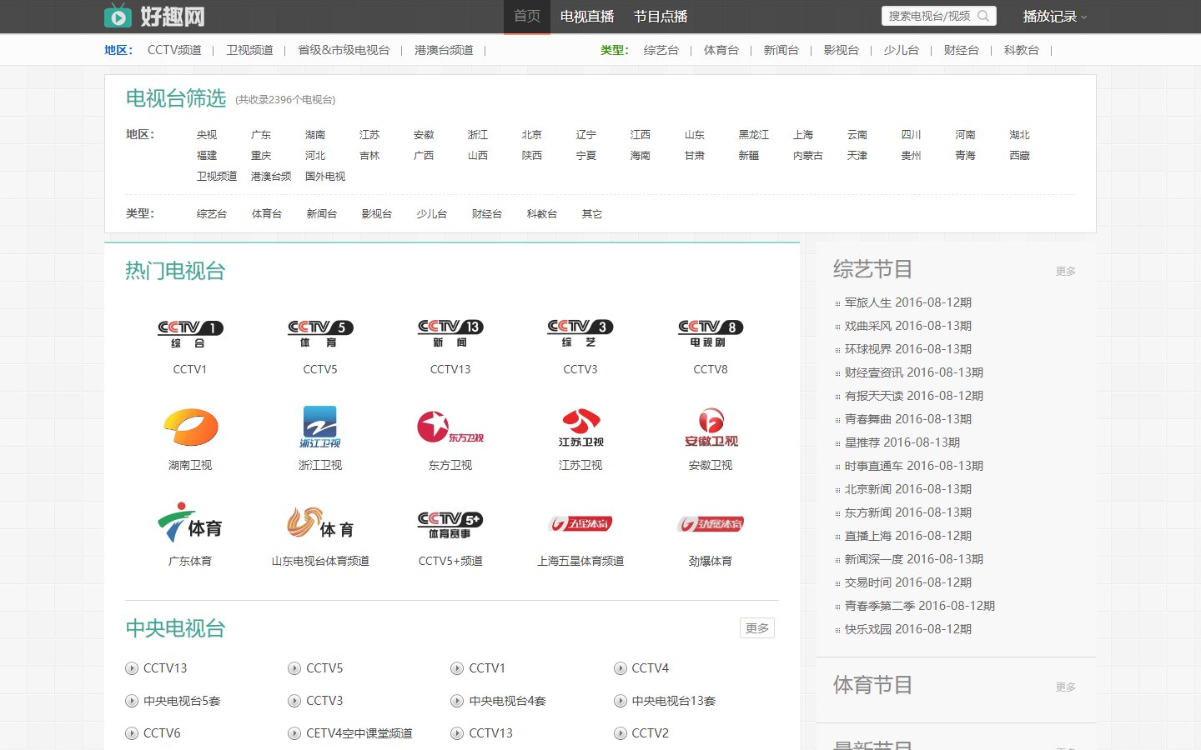Screen dimensions: 1201x750
Task: Click play icon beside CCTV4
Action: [x=621, y=668]
